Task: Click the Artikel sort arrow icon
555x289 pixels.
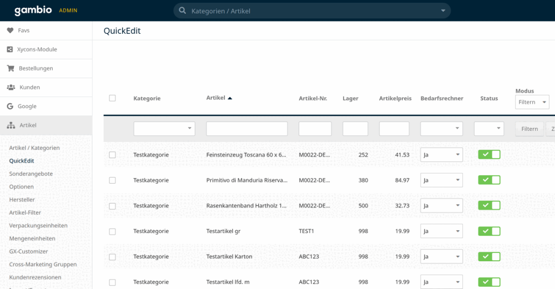Action: (x=230, y=98)
